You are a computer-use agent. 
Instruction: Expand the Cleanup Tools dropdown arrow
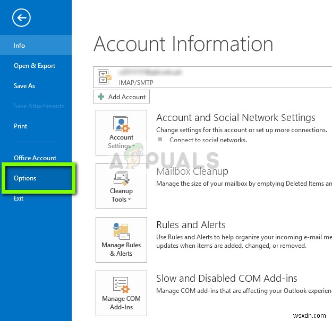click(x=130, y=199)
